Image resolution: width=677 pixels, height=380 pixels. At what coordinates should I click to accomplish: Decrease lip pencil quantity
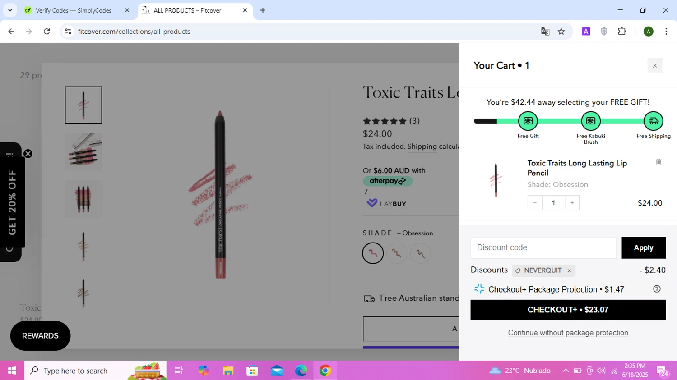pos(535,203)
